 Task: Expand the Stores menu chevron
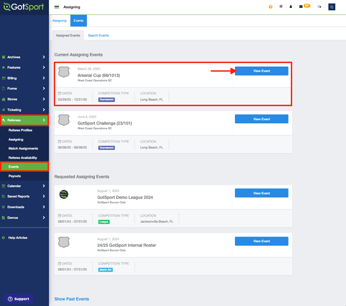click(x=44, y=99)
